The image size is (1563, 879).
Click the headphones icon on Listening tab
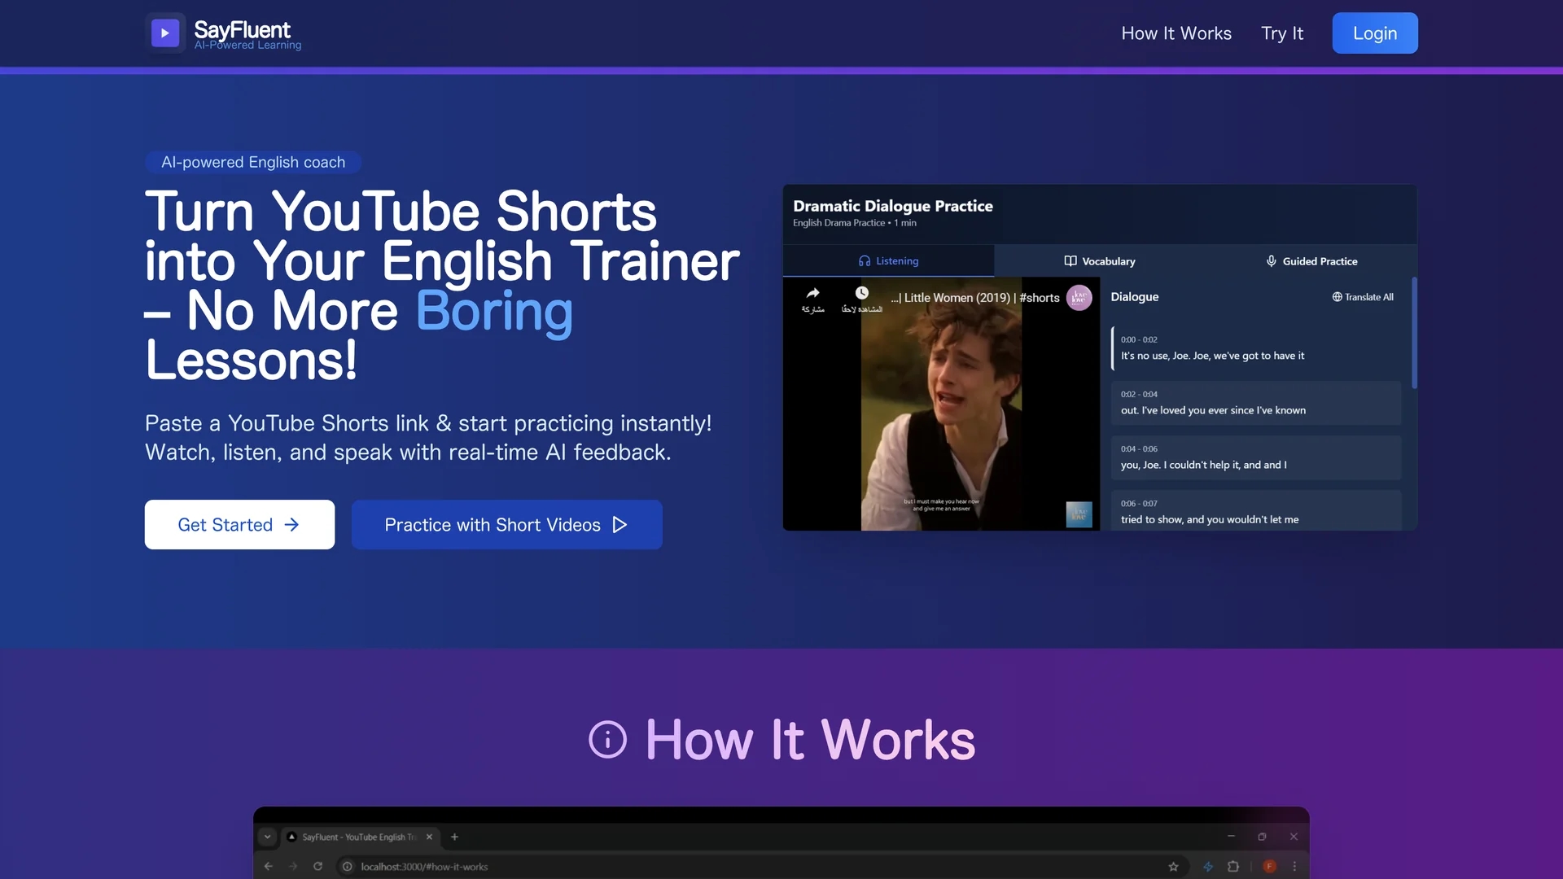pyautogui.click(x=865, y=261)
